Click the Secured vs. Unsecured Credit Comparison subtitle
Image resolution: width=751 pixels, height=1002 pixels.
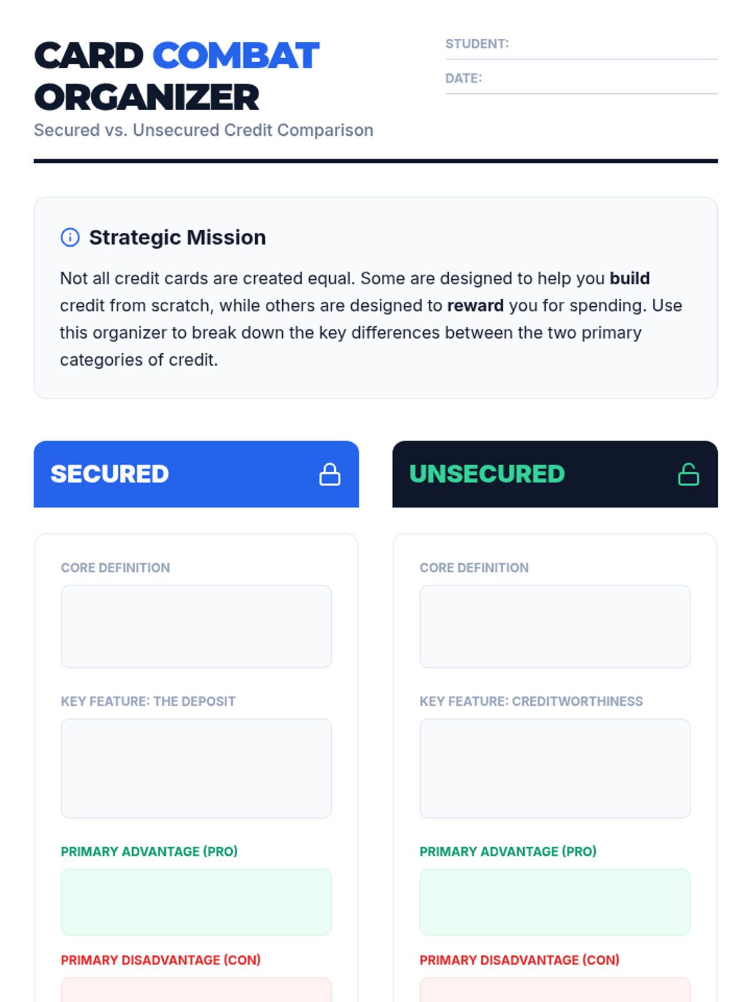tap(203, 130)
